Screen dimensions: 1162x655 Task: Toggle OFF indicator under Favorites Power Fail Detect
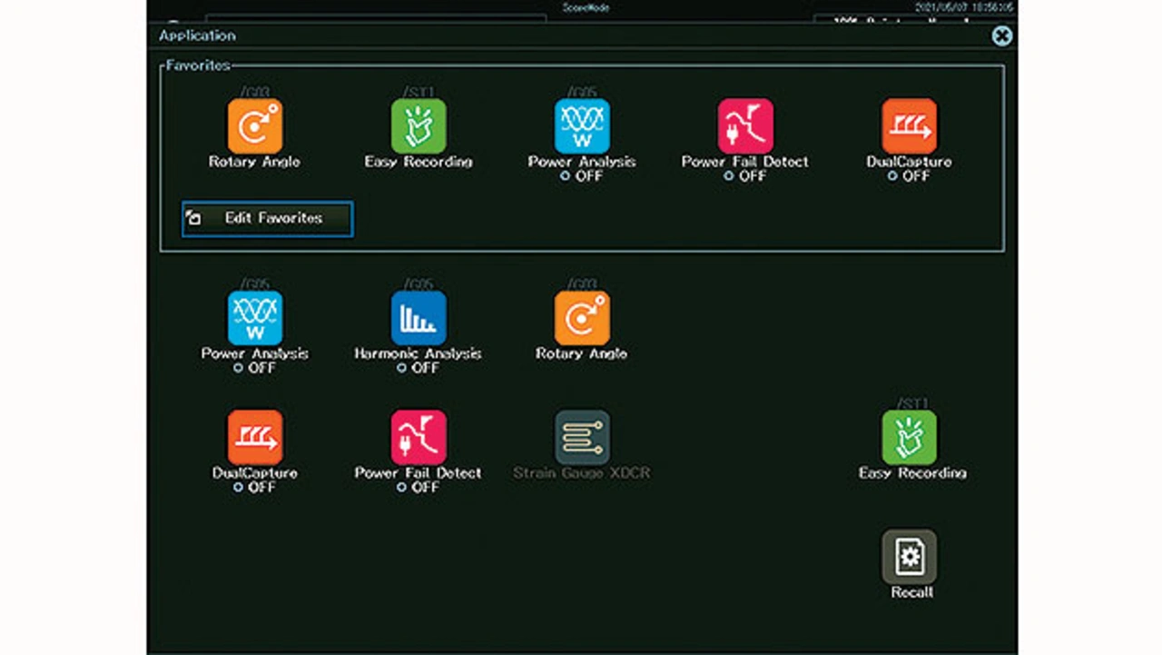point(744,176)
